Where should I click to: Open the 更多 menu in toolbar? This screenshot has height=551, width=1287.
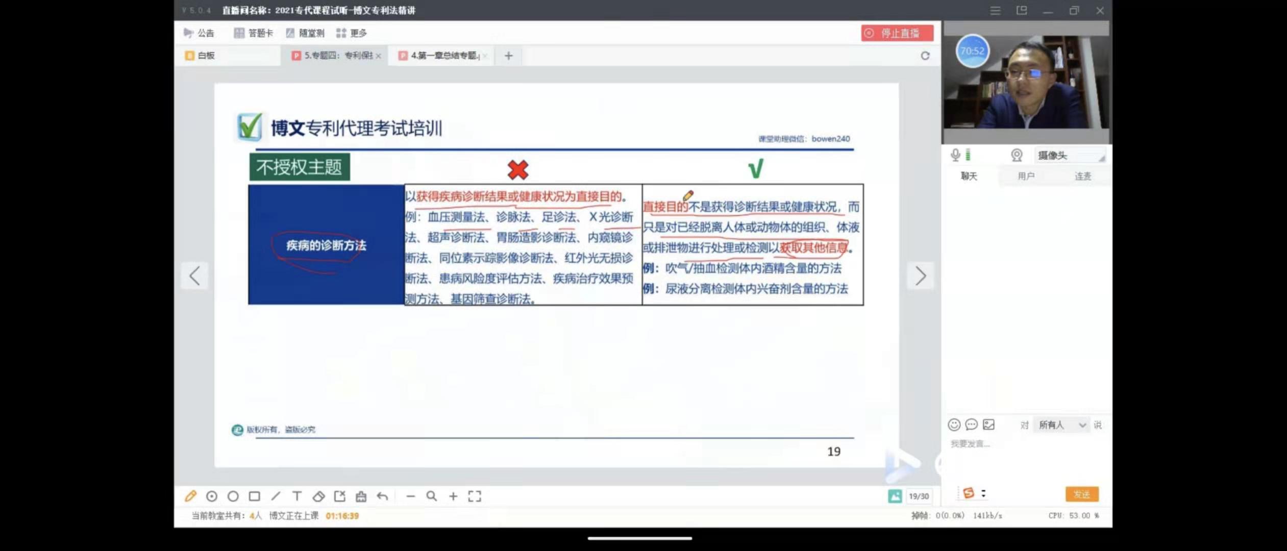tap(352, 33)
